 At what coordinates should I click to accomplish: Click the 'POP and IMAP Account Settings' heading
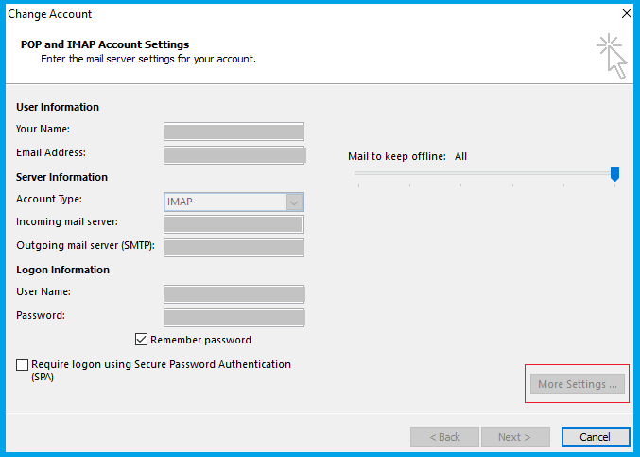105,44
